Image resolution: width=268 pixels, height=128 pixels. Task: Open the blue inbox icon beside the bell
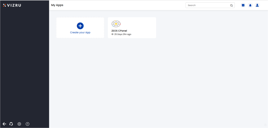243,5
